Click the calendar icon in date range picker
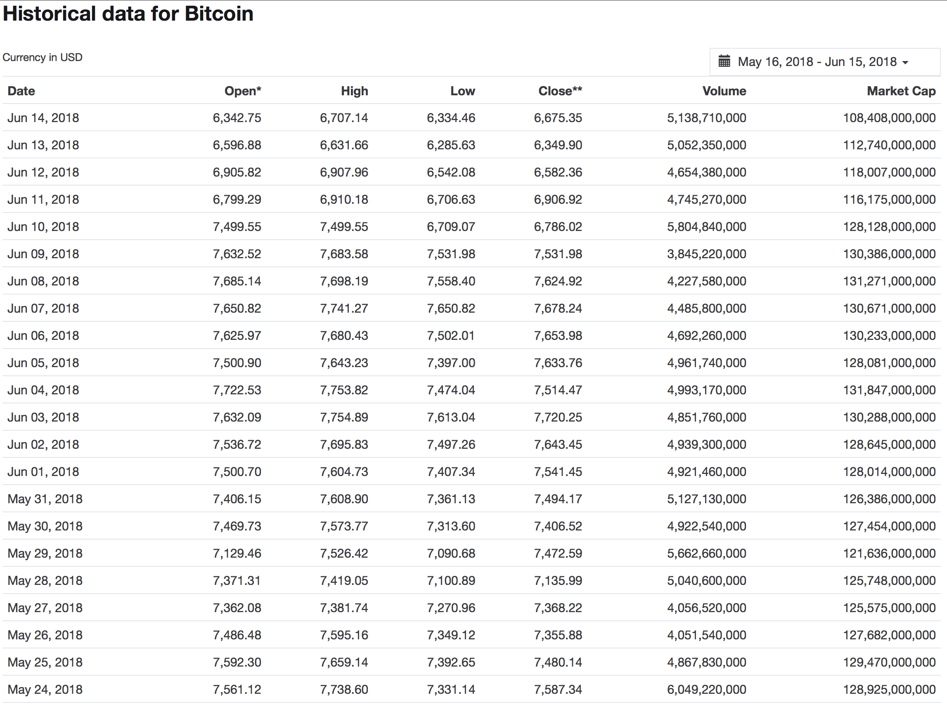 [x=724, y=61]
